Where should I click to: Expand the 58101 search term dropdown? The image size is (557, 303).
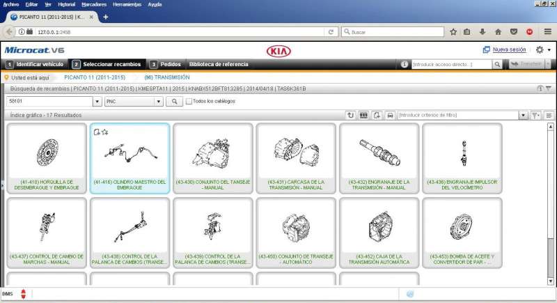tap(97, 102)
